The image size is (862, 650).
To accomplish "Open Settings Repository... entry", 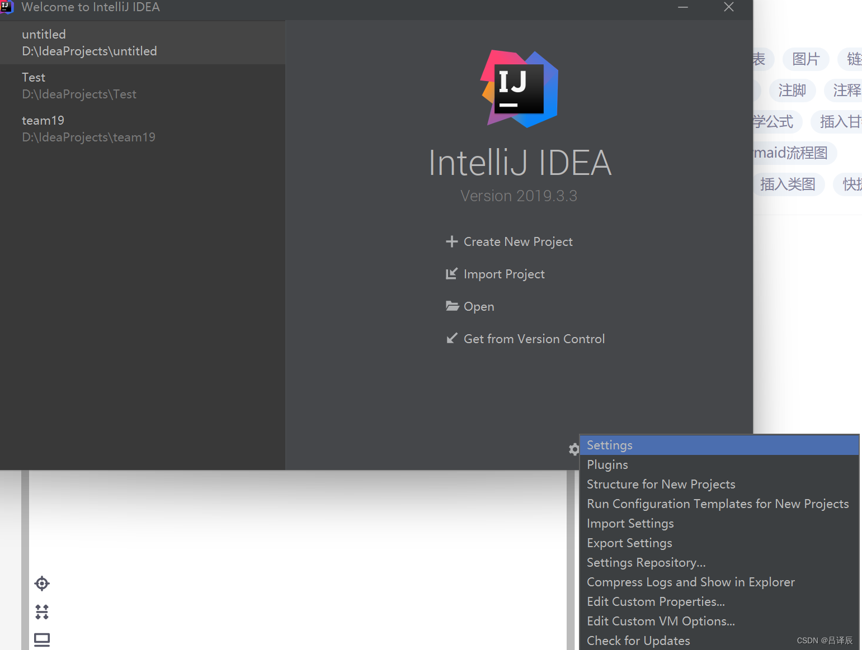I will (x=719, y=563).
